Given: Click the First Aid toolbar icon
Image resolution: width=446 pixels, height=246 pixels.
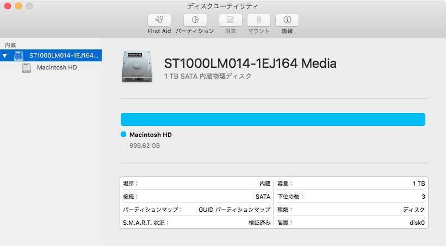Looking at the screenshot, I should tap(159, 20).
